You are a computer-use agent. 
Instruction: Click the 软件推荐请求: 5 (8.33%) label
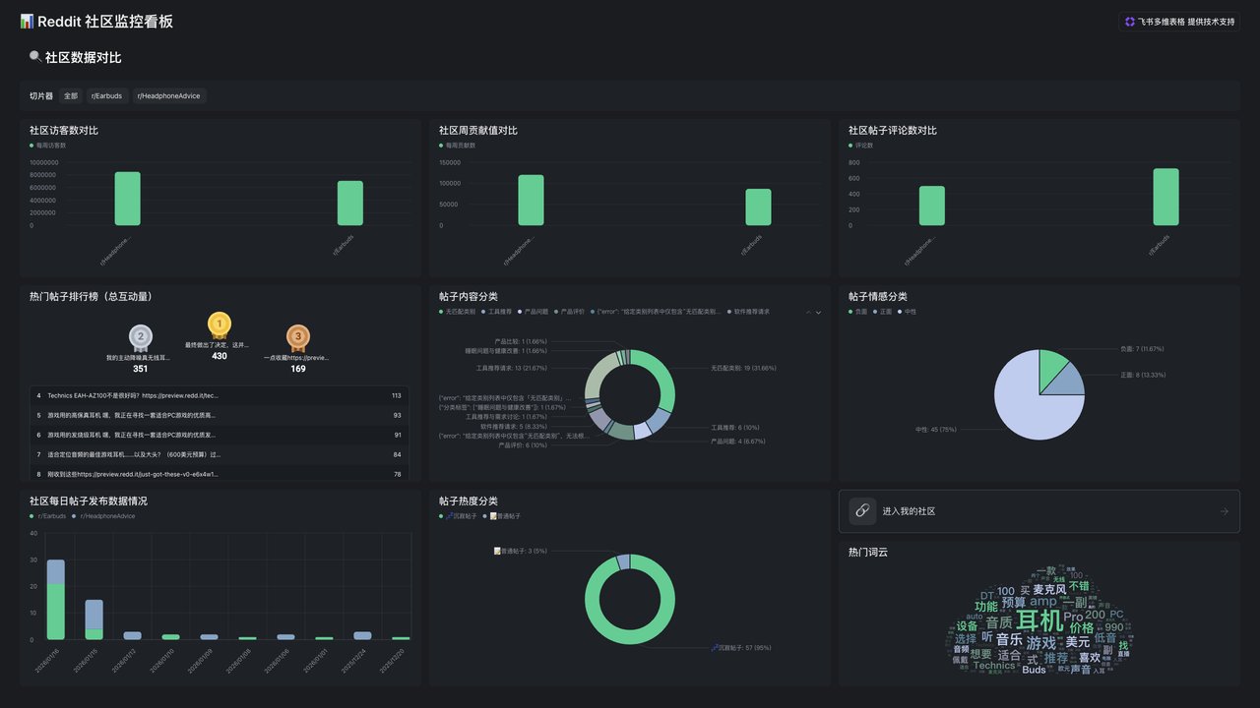coord(513,427)
